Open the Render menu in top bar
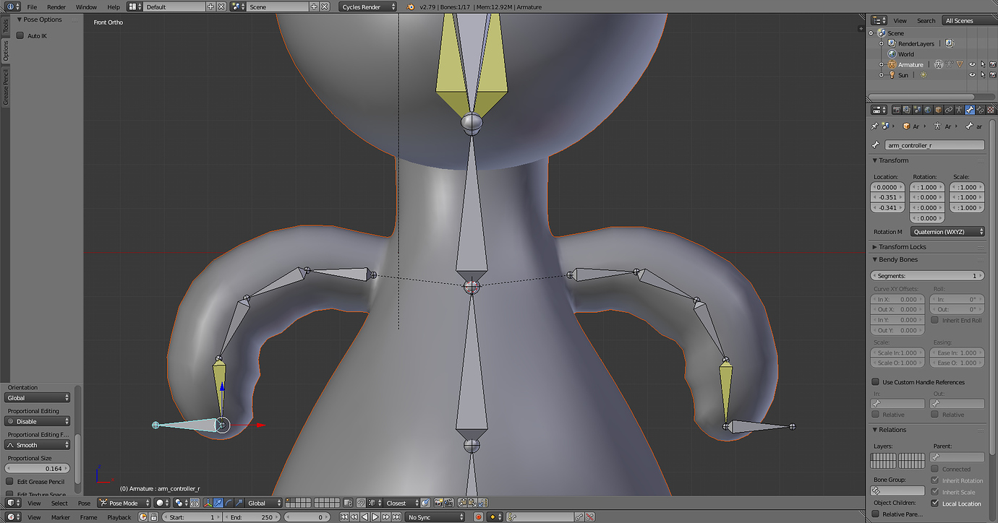The width and height of the screenshot is (998, 523). coord(56,7)
